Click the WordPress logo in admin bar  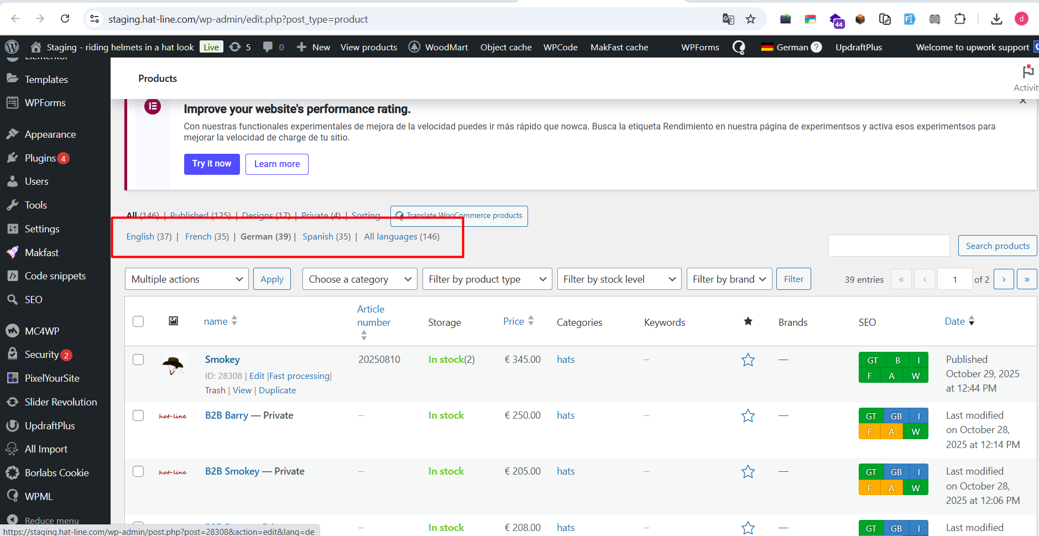12,47
